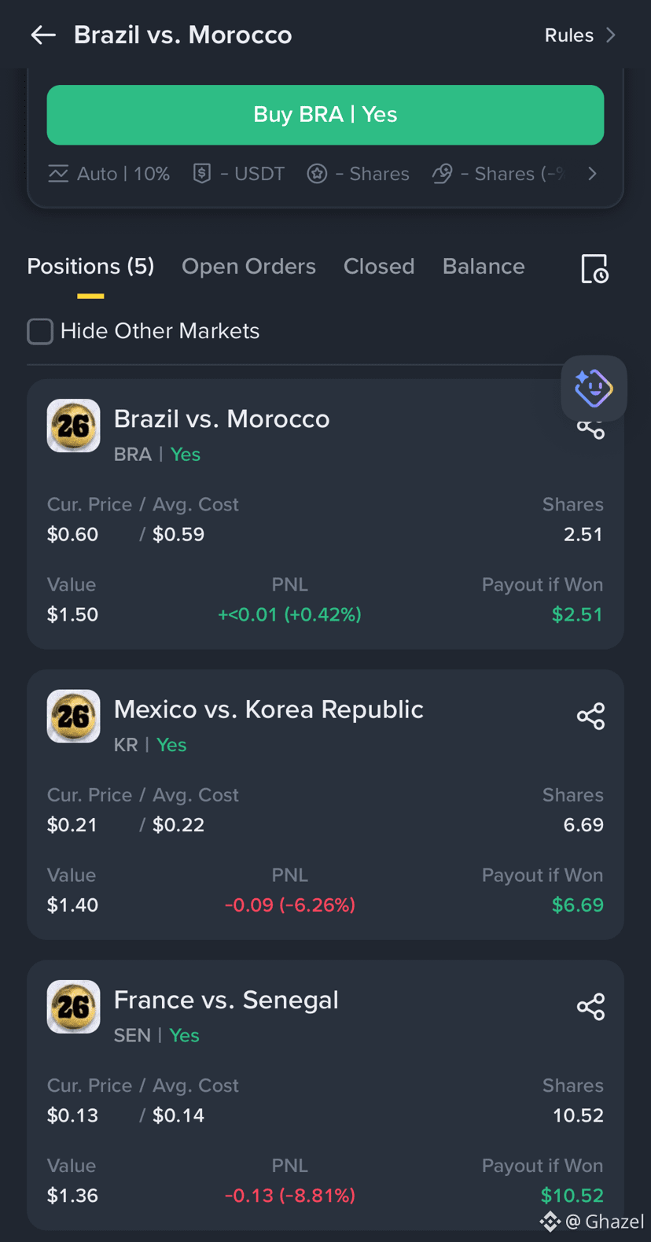651x1242 pixels.
Task: Open the France vs. Senegal market title
Action: [226, 1000]
